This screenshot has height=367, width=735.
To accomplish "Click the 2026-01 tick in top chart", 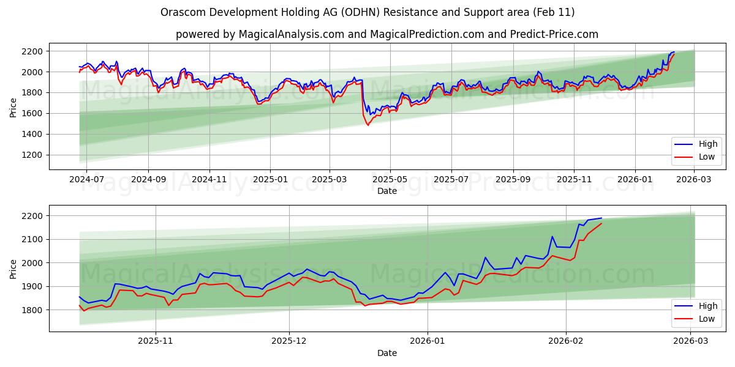I will click(x=635, y=179).
